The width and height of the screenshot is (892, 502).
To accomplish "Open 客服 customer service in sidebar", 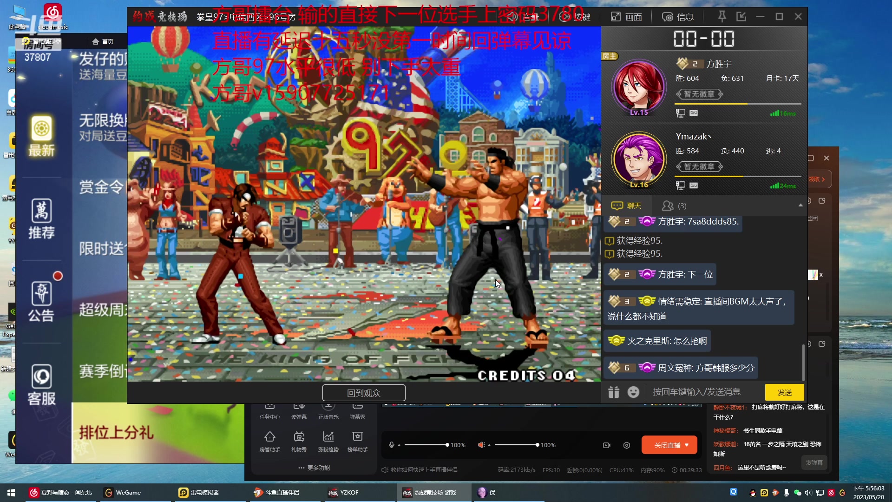I will pyautogui.click(x=42, y=384).
